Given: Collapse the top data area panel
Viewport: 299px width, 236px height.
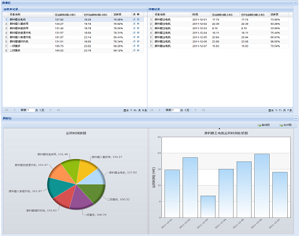Looking at the screenshot, I should 295,2.
